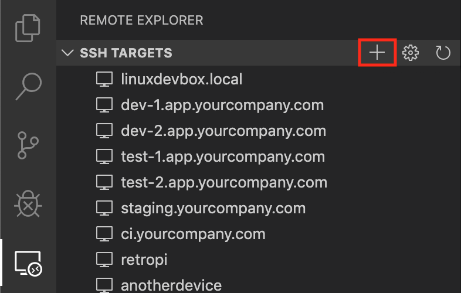Open the Run and Debug view
This screenshot has width=461, height=293.
(x=28, y=204)
